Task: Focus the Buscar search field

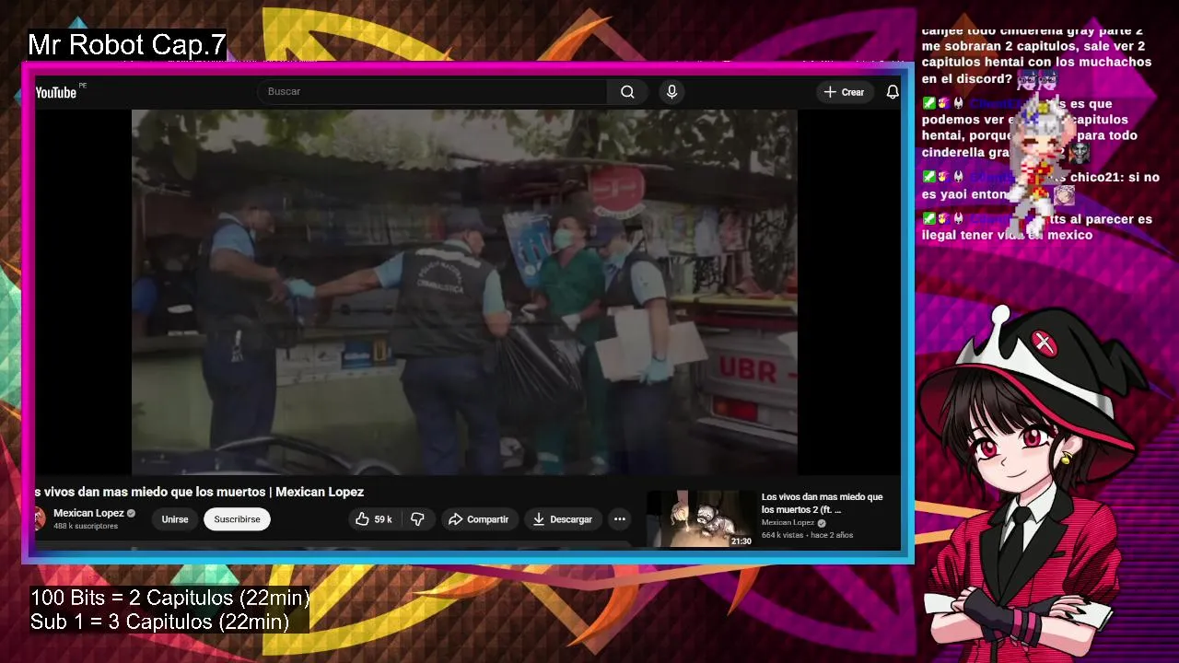Action: (432, 91)
